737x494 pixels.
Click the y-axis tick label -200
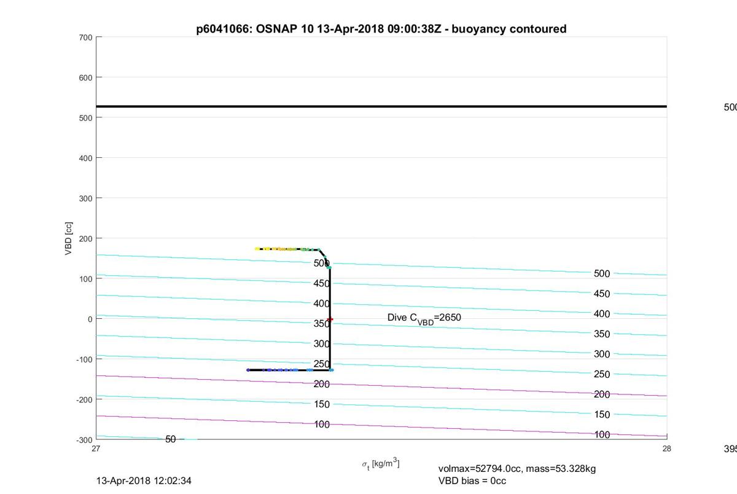click(x=84, y=399)
